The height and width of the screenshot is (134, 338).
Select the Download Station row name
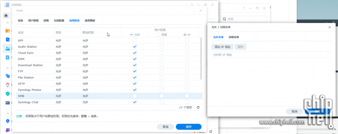coord(30,65)
